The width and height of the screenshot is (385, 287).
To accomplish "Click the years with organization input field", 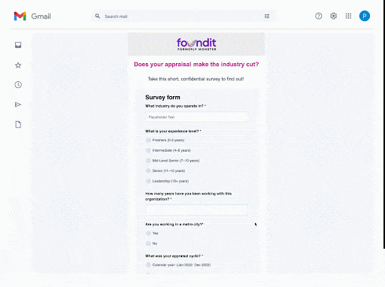I will tap(196, 210).
